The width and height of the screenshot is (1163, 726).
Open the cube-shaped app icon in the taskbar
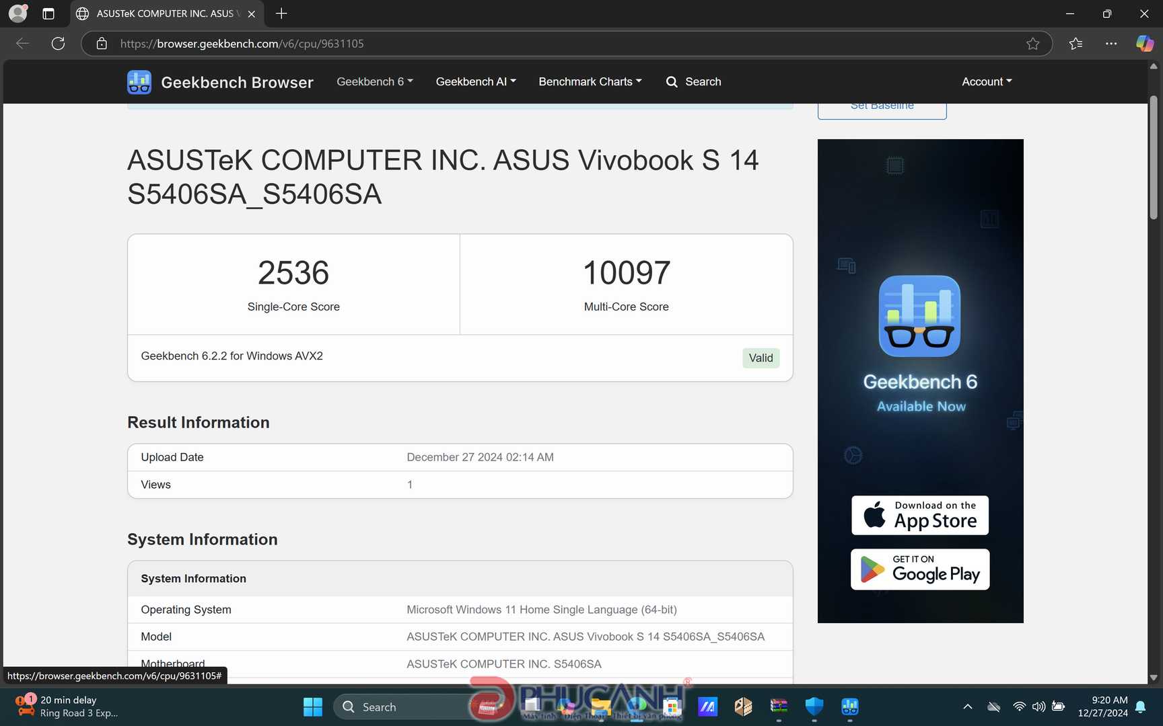(743, 707)
